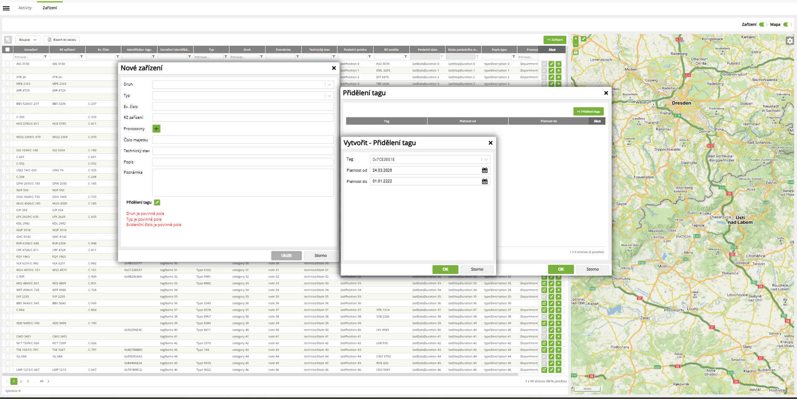Open filter options for Poznámka column

point(298,57)
